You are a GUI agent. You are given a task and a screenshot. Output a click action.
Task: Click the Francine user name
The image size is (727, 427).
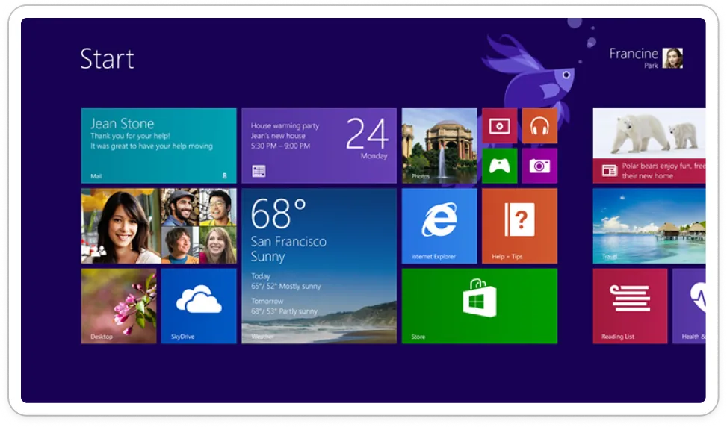[634, 54]
